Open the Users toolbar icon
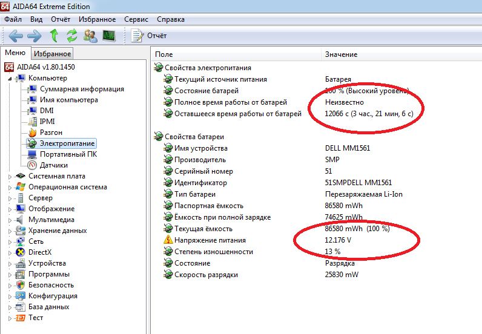The height and width of the screenshot is (334, 482). point(90,36)
